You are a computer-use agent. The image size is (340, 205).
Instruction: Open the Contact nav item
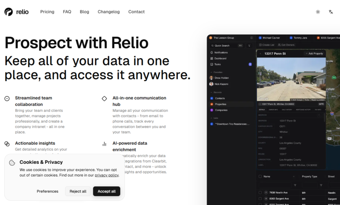[x=136, y=12]
